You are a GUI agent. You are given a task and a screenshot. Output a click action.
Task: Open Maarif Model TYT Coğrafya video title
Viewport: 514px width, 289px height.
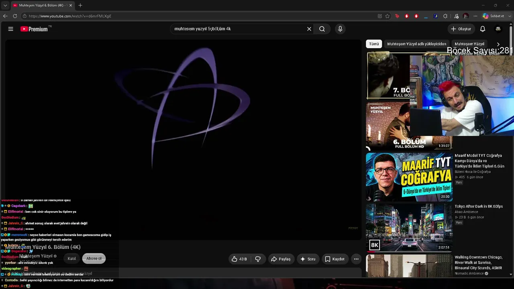pyautogui.click(x=479, y=161)
